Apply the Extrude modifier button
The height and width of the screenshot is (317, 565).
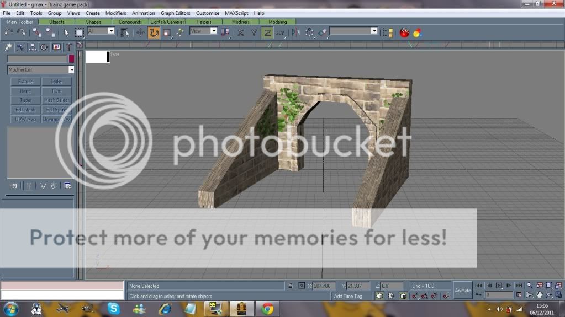25,82
